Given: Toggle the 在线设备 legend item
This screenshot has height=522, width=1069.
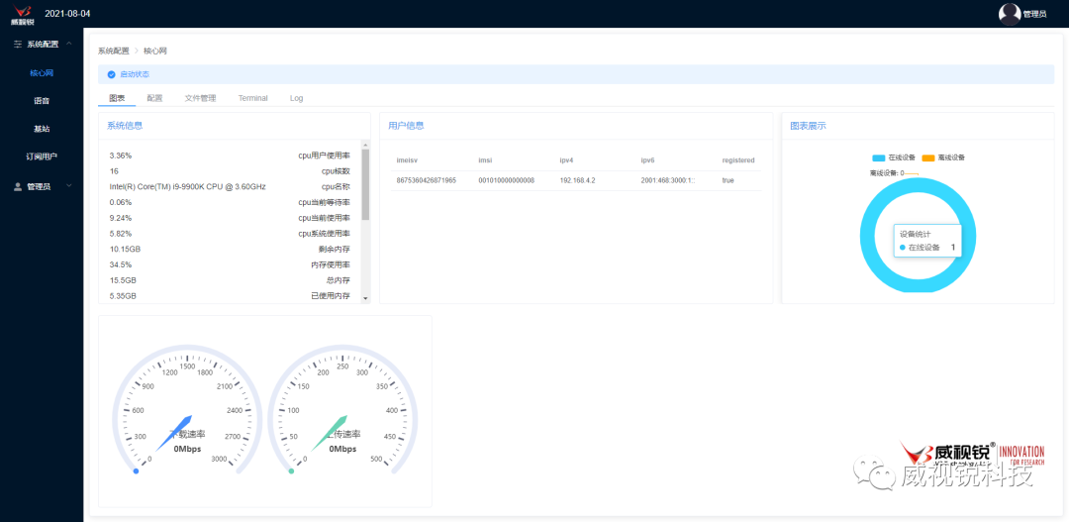Looking at the screenshot, I should 895,157.
